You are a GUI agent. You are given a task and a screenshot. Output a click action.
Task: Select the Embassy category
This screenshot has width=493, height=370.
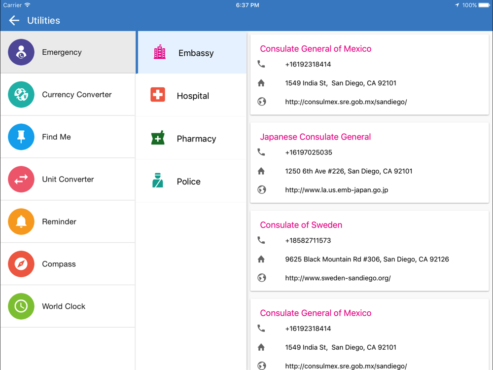pyautogui.click(x=192, y=52)
